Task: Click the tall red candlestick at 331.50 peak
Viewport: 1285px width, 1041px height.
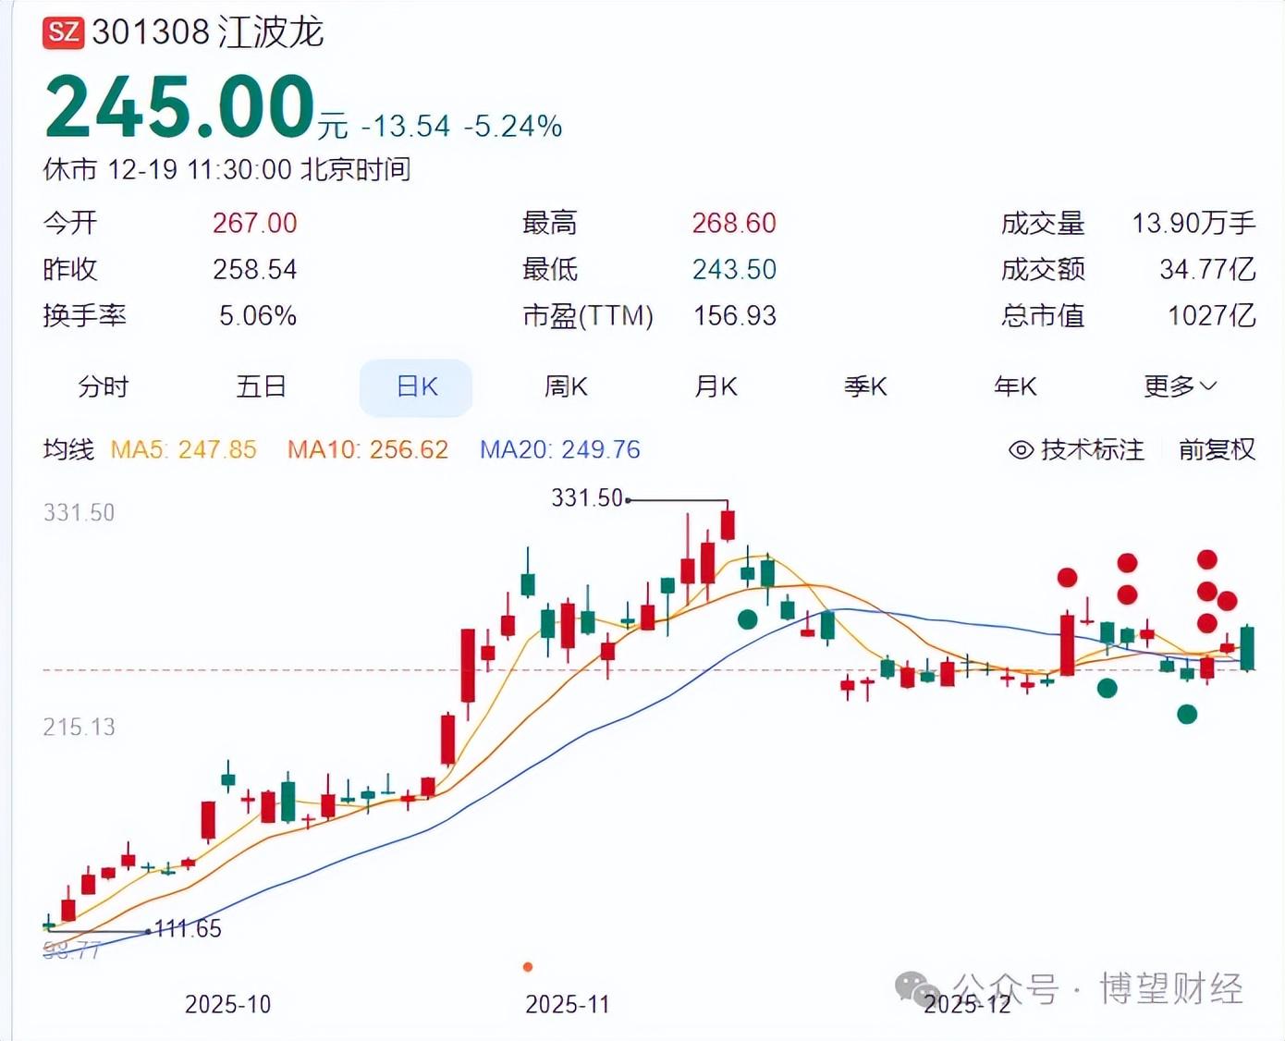Action: [728, 524]
